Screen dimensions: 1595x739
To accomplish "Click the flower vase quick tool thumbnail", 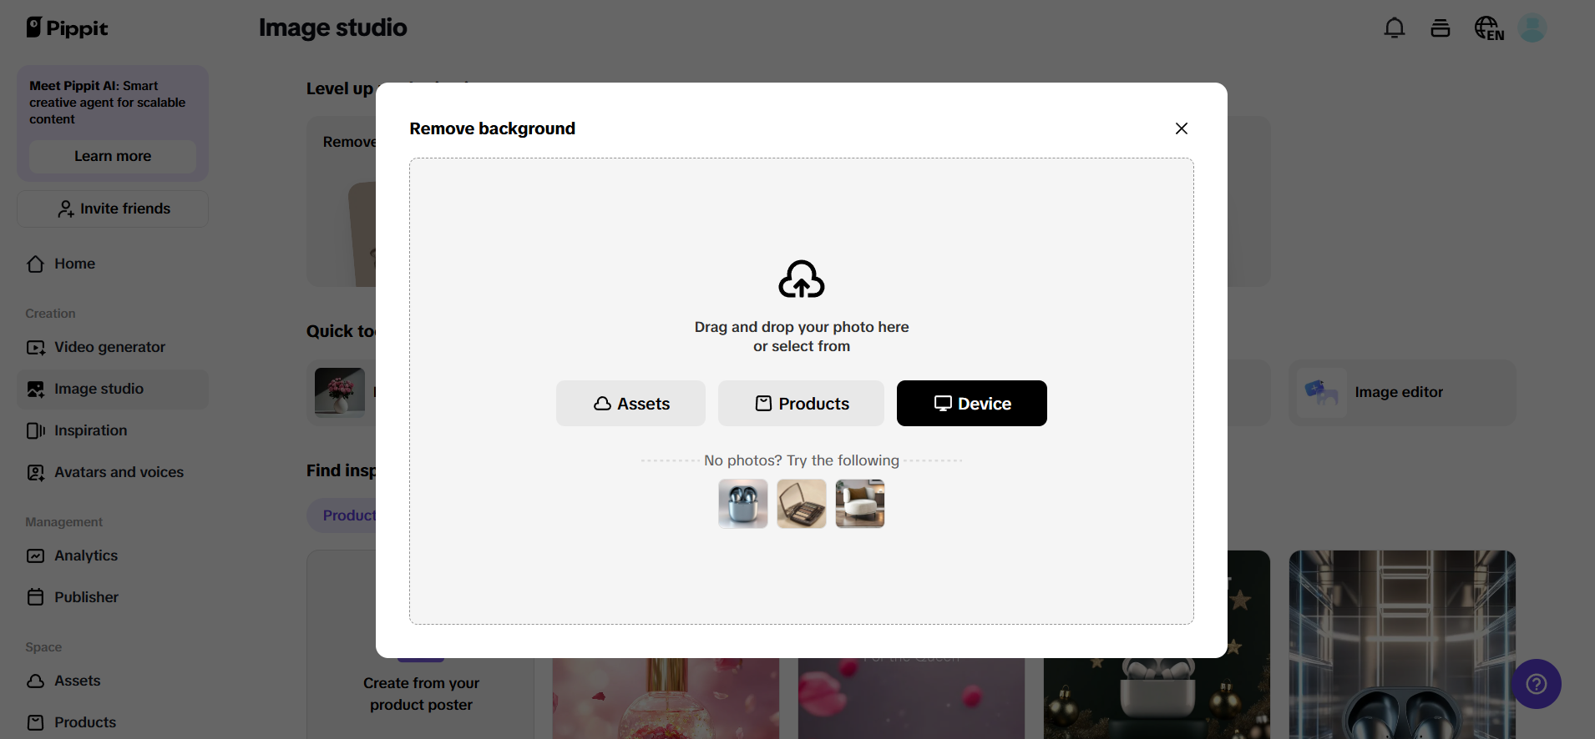I will click(340, 392).
